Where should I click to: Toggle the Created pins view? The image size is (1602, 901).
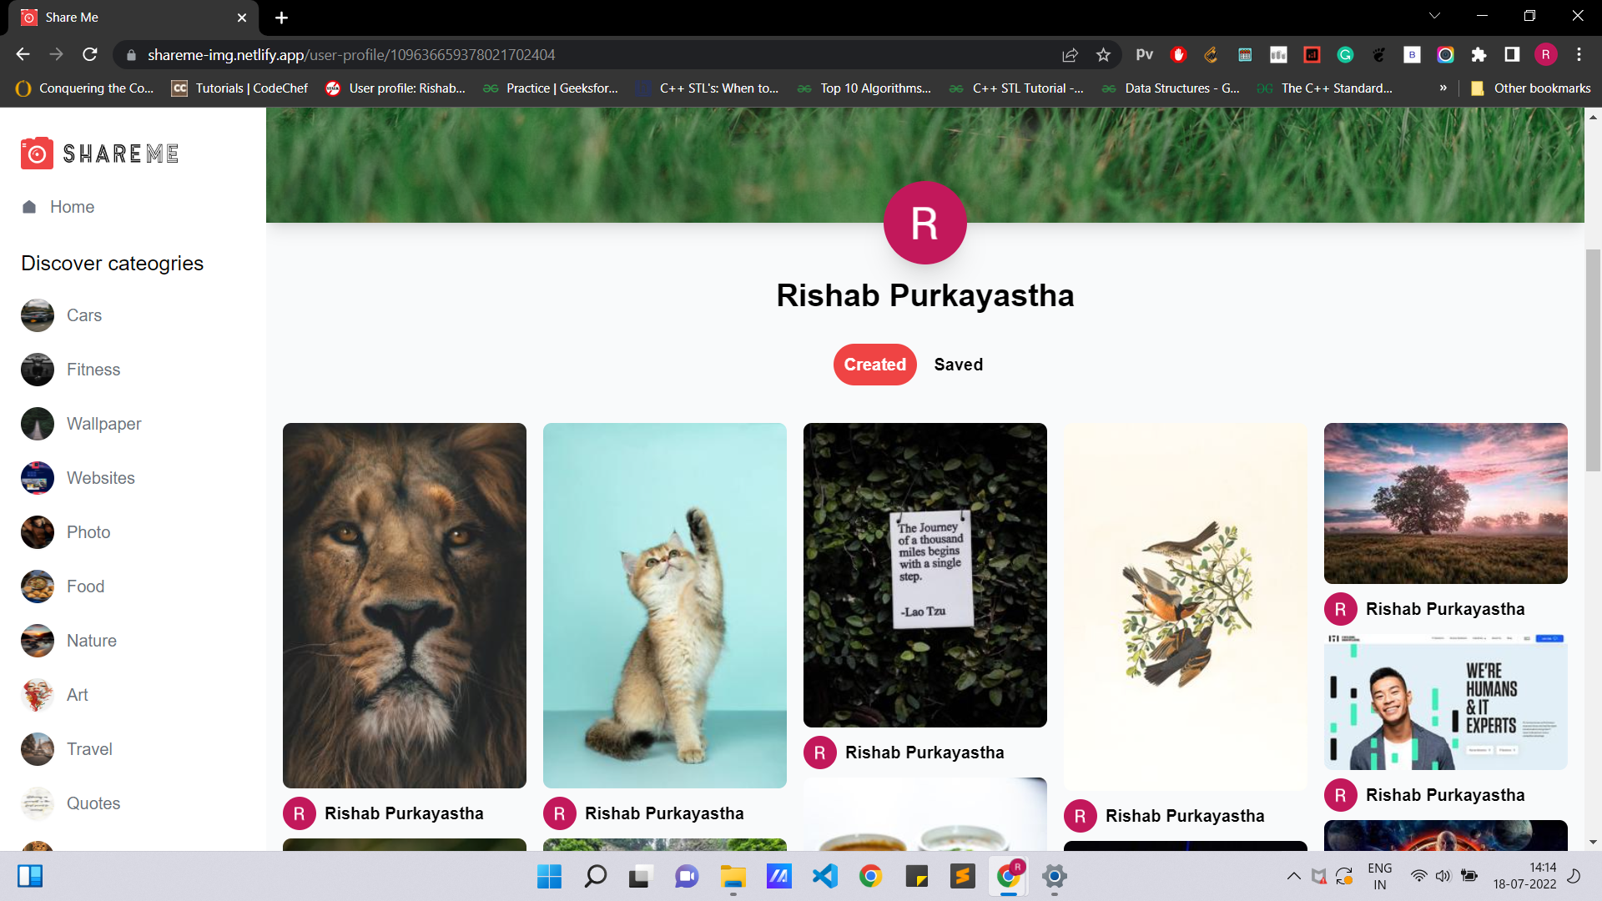click(x=874, y=365)
